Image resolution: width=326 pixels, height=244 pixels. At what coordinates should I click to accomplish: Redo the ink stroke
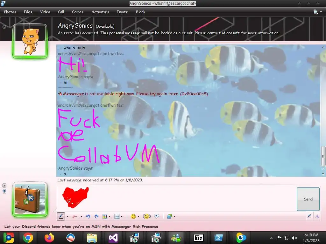coord(96,216)
